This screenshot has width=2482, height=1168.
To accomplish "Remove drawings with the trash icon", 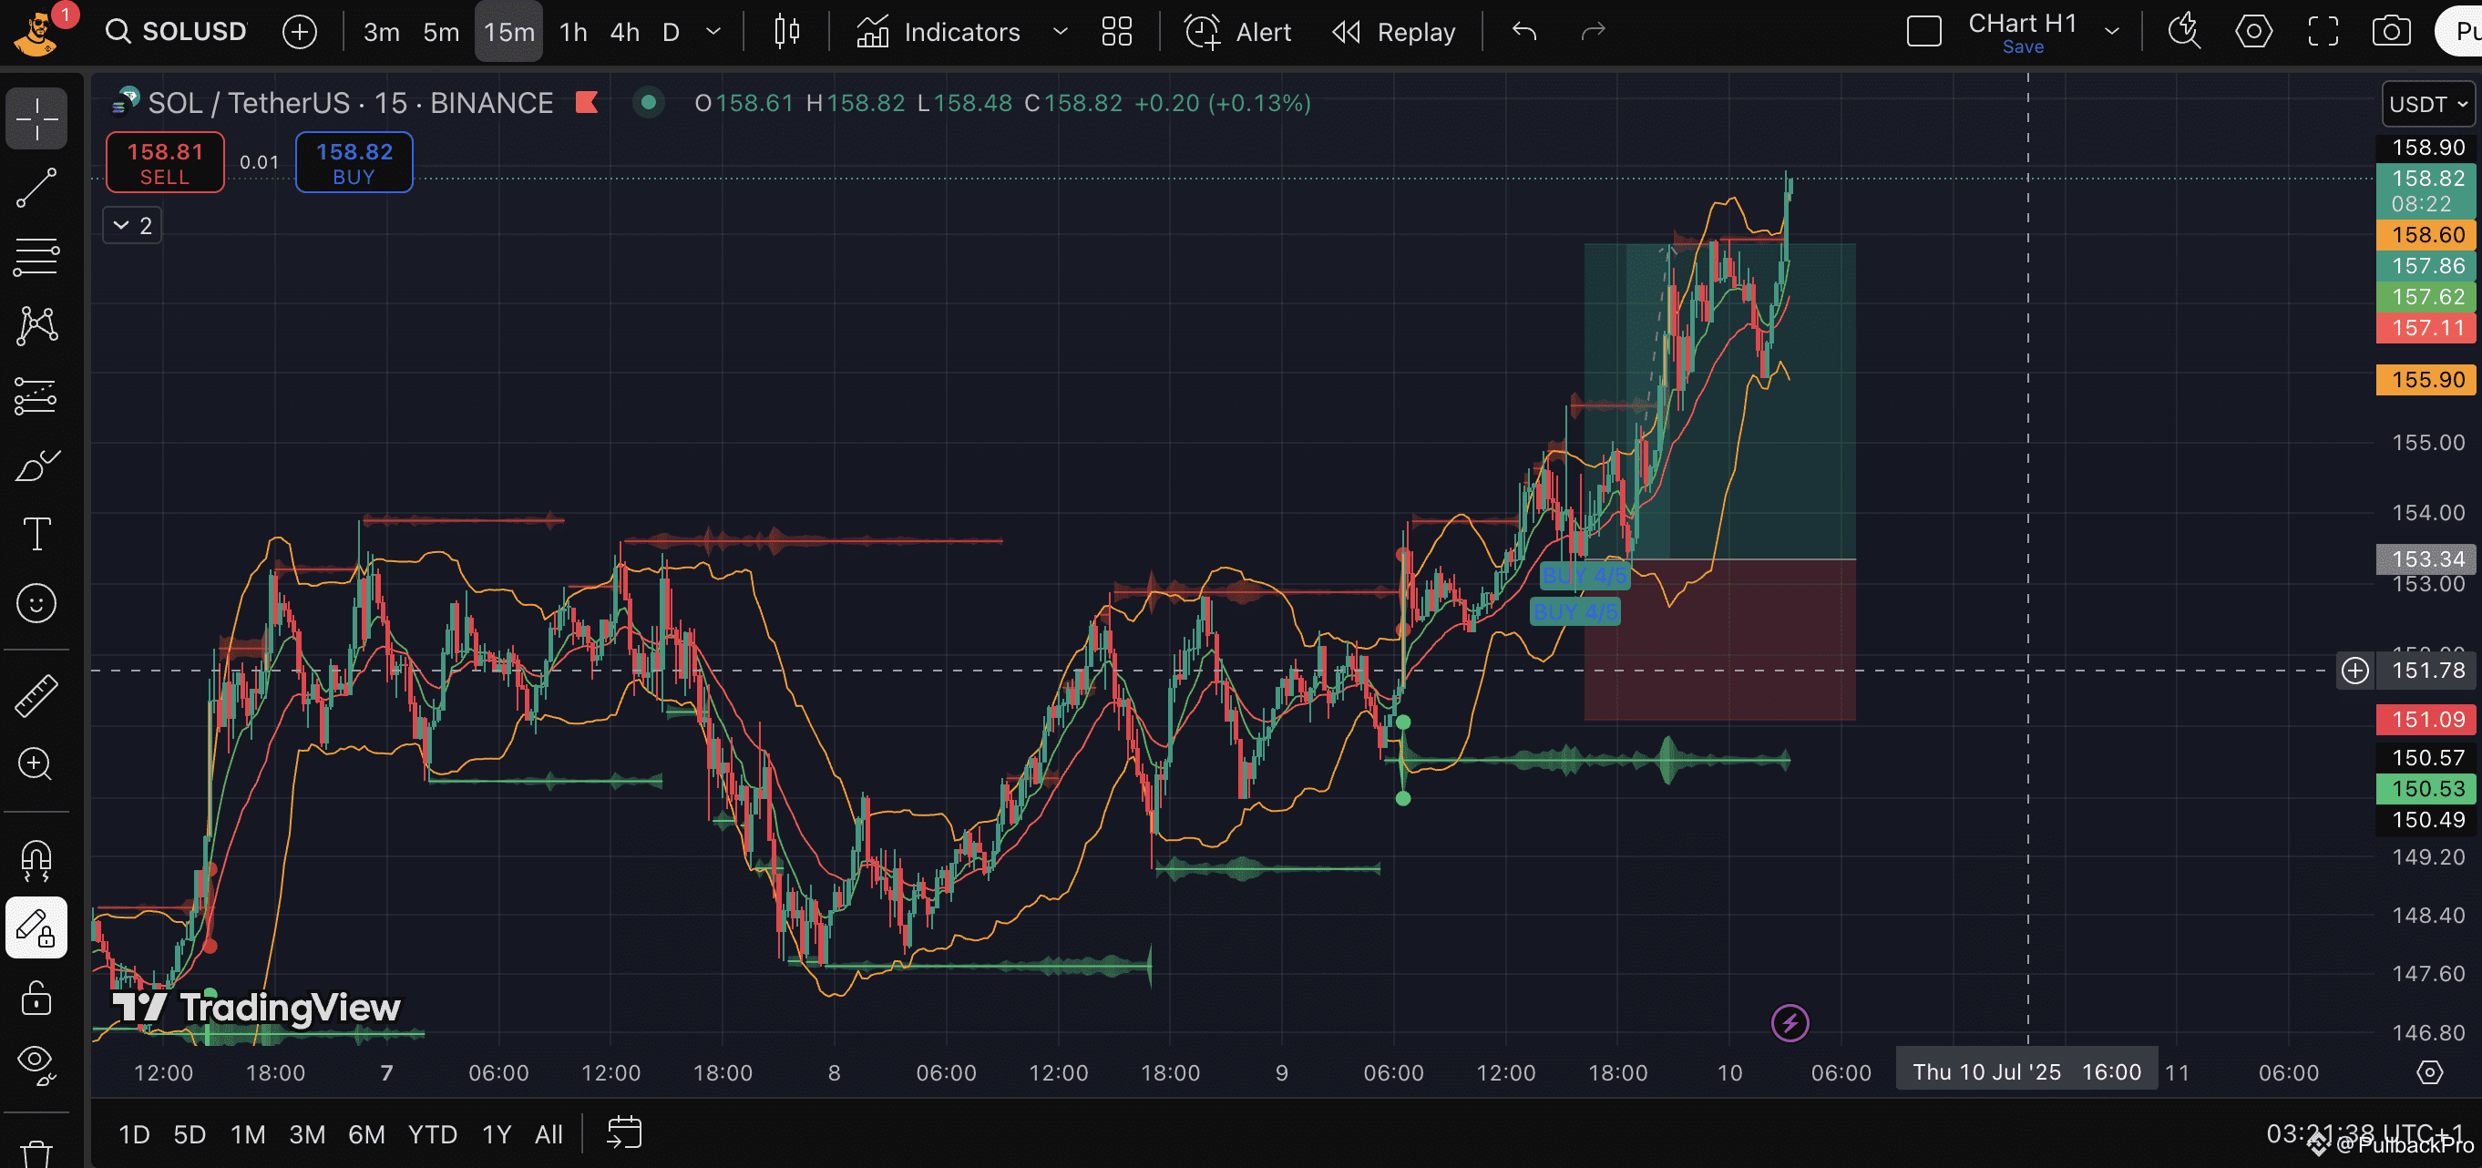I will [36, 1152].
